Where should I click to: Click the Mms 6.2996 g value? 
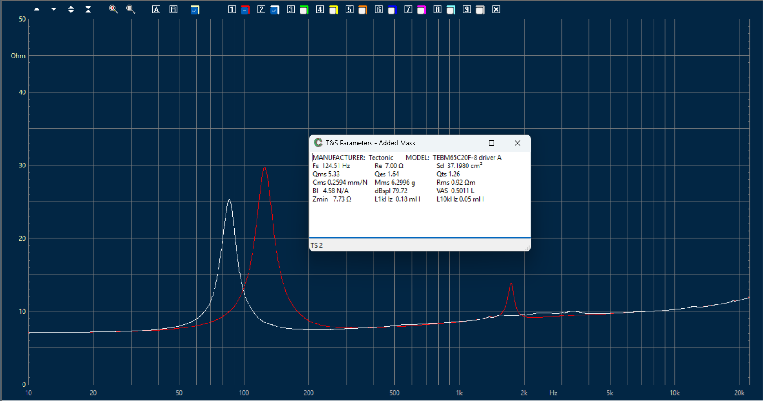point(394,183)
